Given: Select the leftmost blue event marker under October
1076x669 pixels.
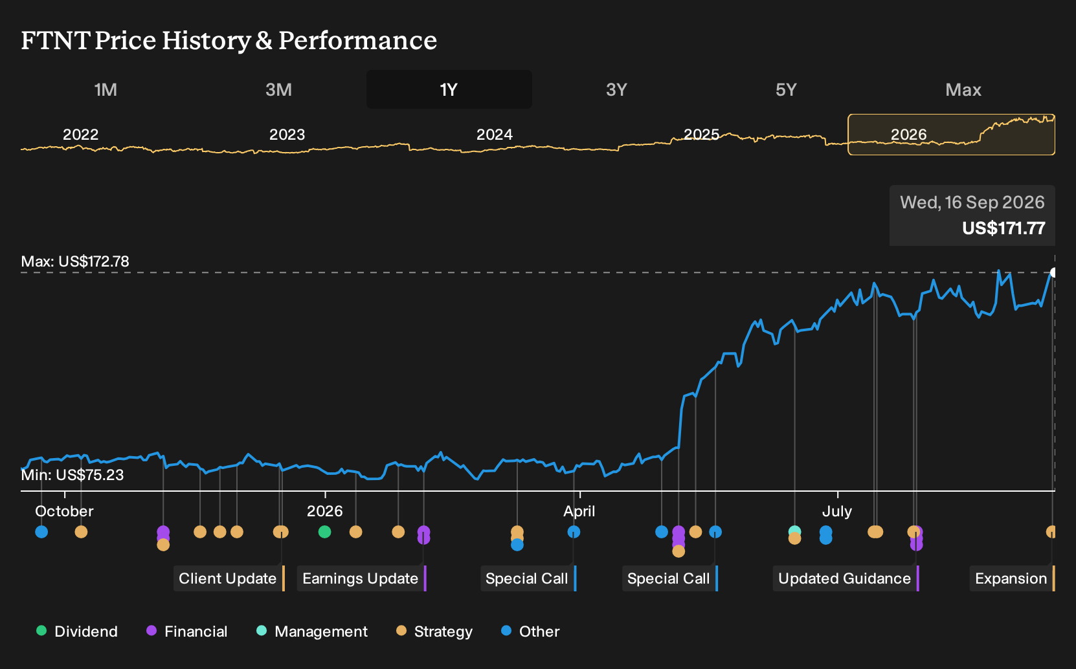Looking at the screenshot, I should point(41,532).
